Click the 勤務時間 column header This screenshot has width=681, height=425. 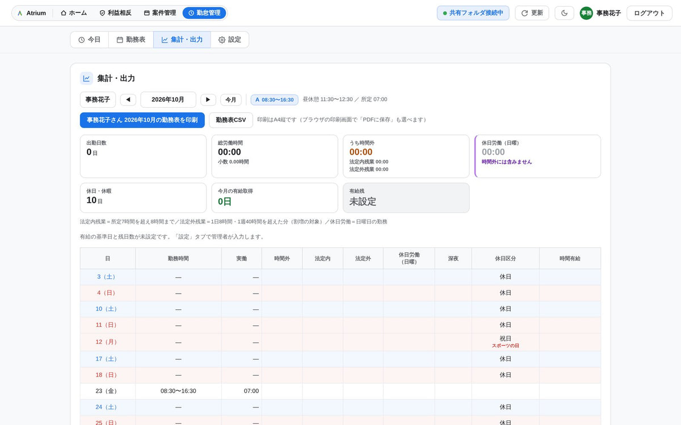178,258
